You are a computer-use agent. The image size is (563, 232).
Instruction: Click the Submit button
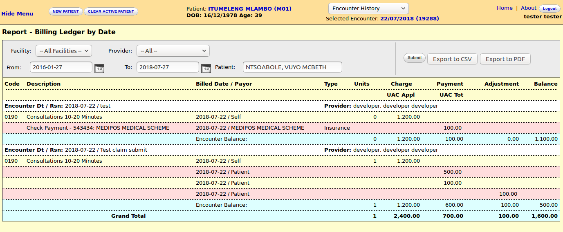pyautogui.click(x=414, y=58)
